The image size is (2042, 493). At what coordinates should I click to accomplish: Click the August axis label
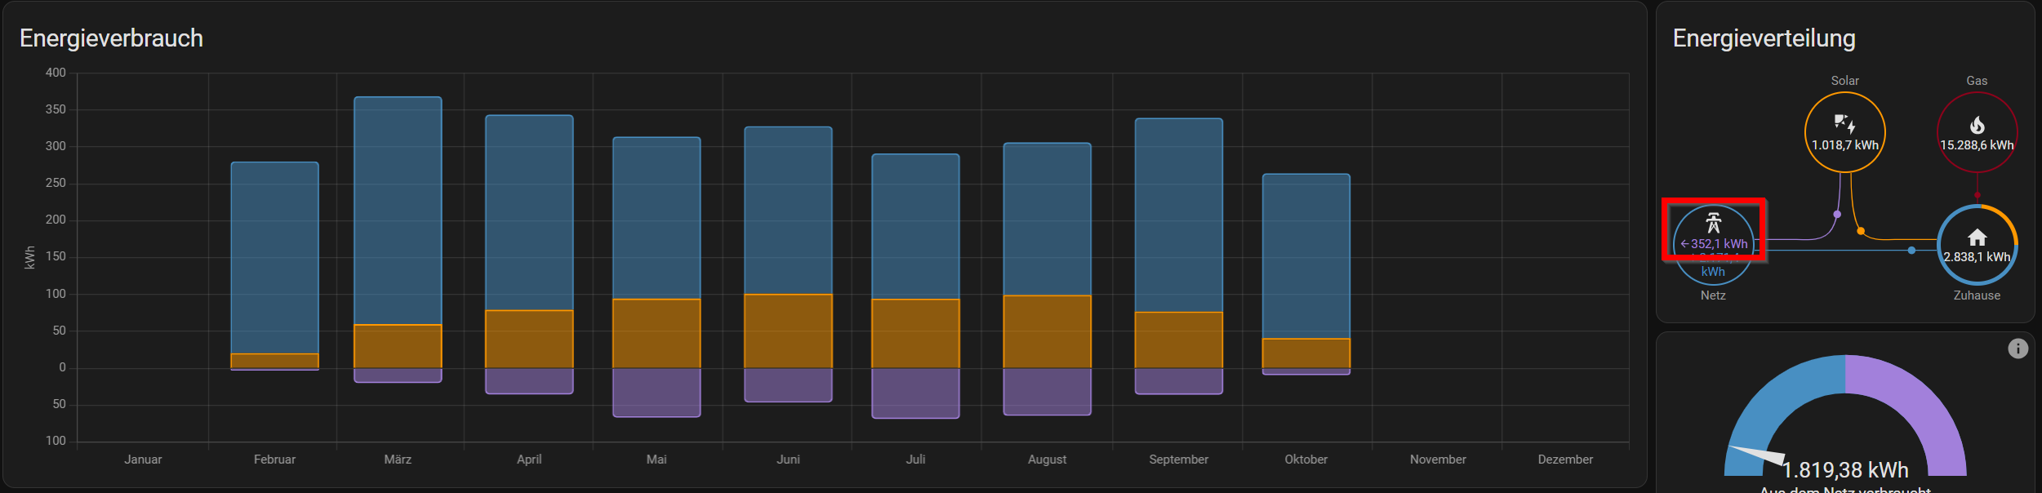[1047, 460]
